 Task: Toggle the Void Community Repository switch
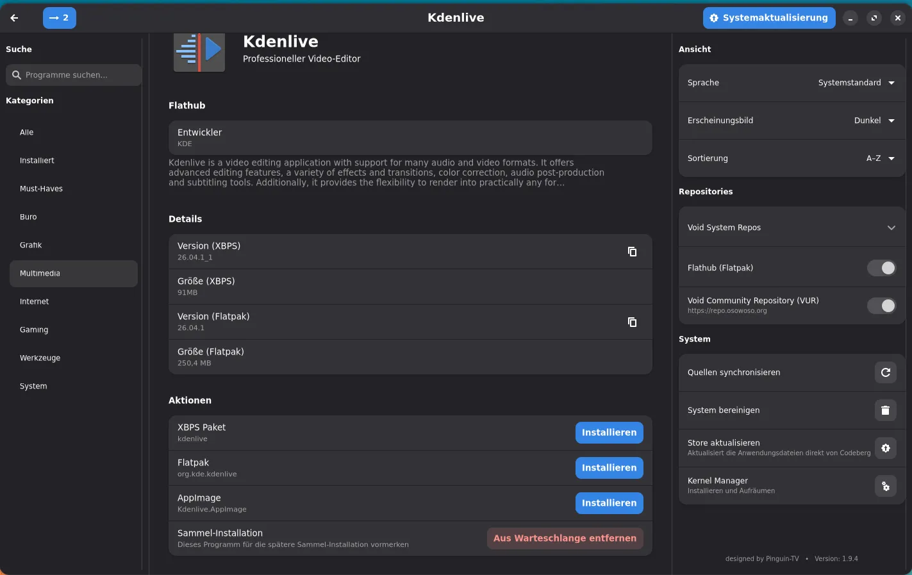click(881, 306)
